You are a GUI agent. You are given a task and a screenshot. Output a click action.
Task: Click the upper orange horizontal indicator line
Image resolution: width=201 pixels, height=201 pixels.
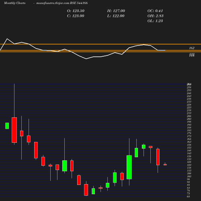pyautogui.click(x=100, y=44)
